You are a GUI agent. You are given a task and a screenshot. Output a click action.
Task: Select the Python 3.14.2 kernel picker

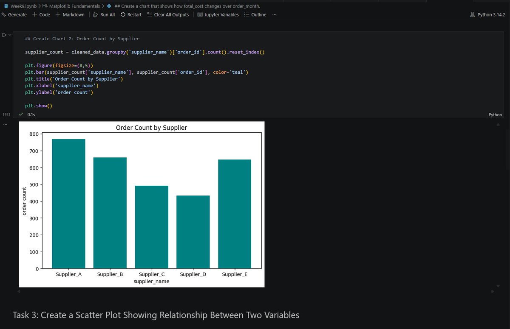(487, 14)
